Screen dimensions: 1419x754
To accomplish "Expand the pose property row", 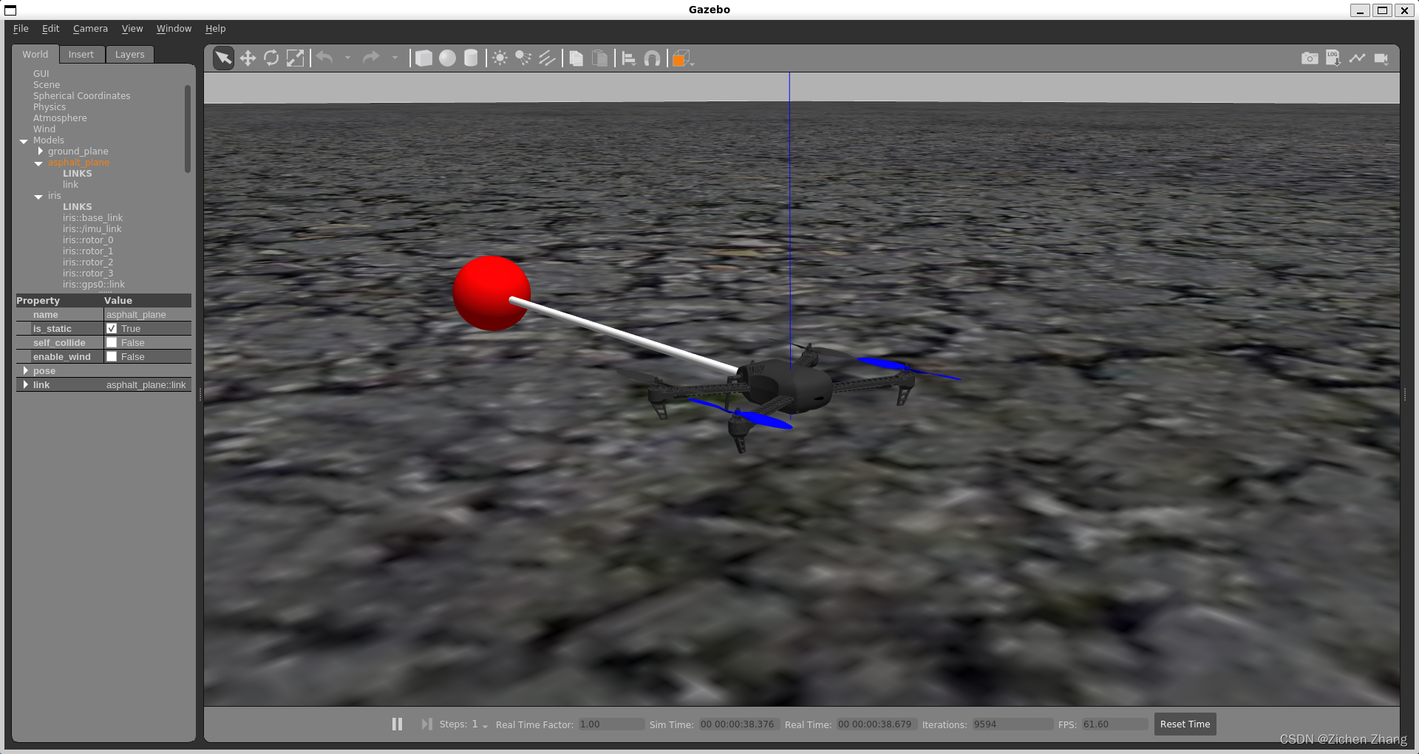I will (x=25, y=370).
